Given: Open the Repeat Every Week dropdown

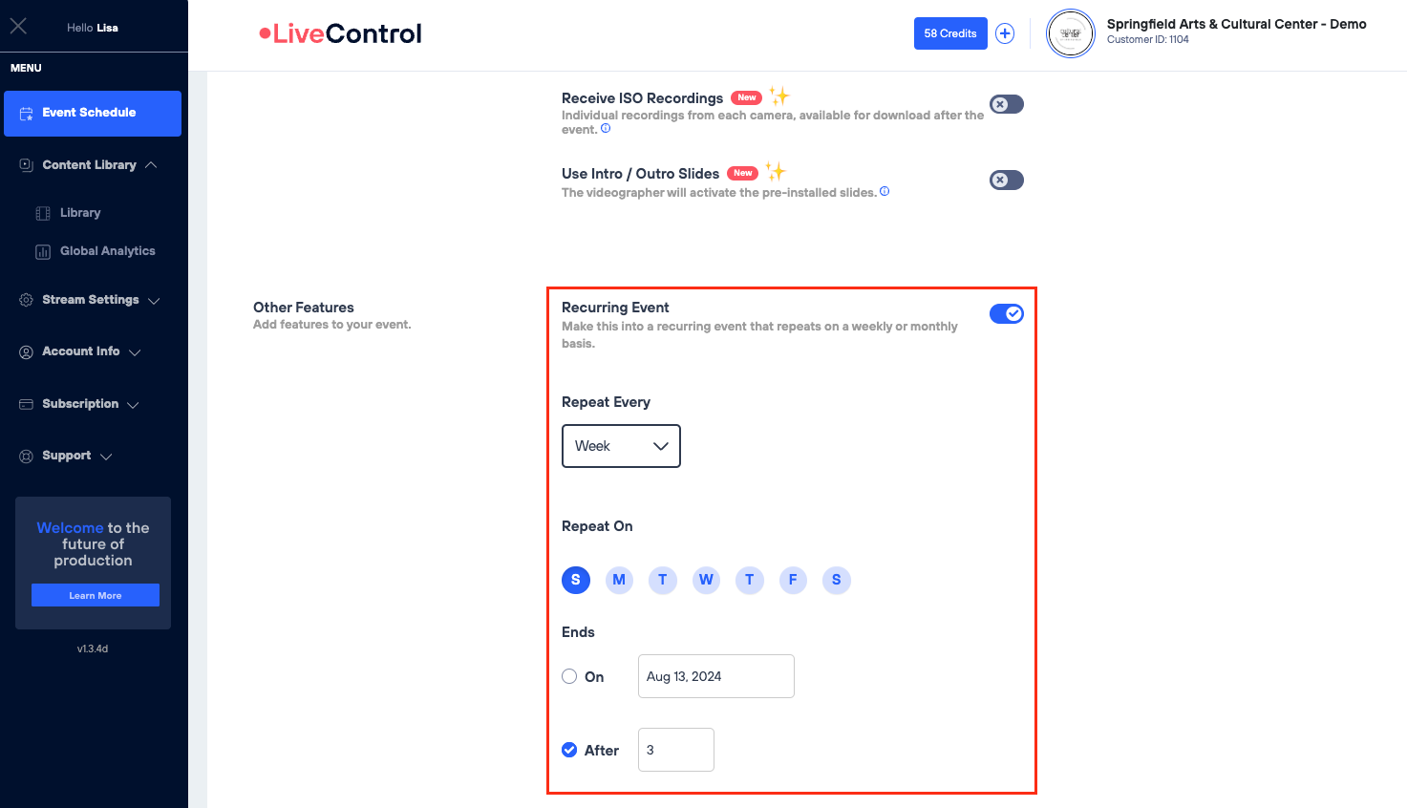Looking at the screenshot, I should click(x=621, y=446).
